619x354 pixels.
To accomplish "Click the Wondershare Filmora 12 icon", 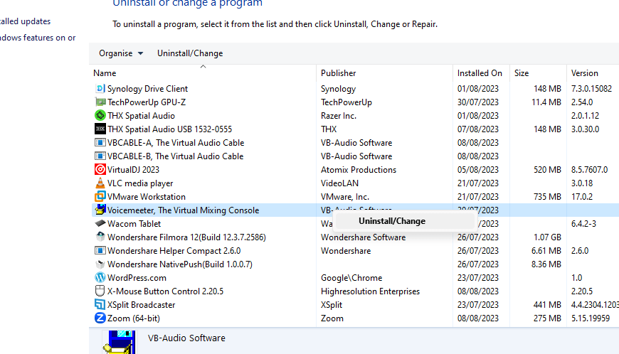I will (x=100, y=237).
